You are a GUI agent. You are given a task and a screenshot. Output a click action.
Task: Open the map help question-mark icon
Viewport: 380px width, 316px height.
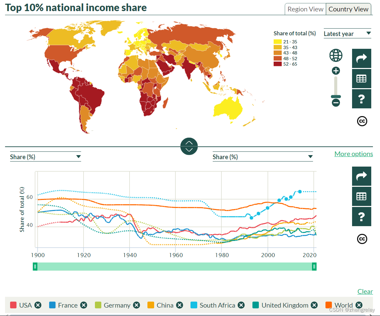click(x=361, y=99)
